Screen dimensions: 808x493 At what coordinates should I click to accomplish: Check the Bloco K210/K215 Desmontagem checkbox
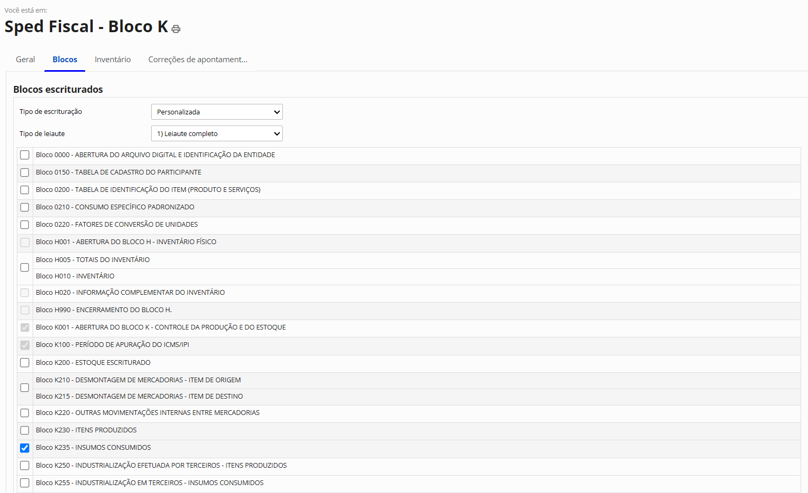coord(25,388)
